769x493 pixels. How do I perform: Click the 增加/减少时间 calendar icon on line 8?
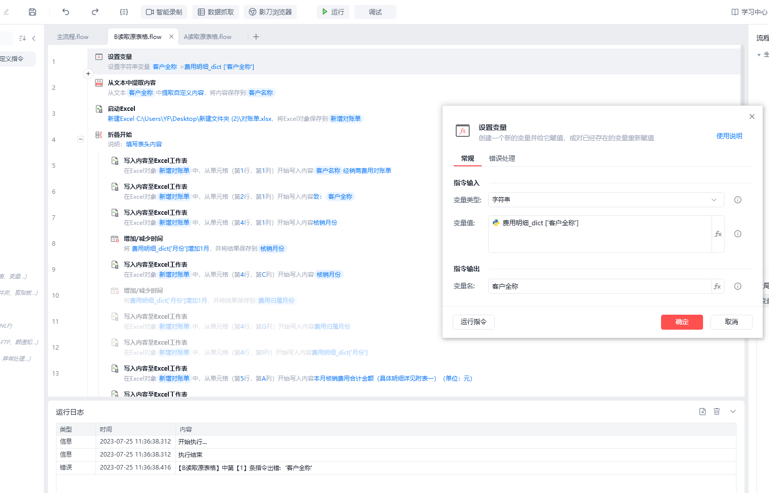115,239
